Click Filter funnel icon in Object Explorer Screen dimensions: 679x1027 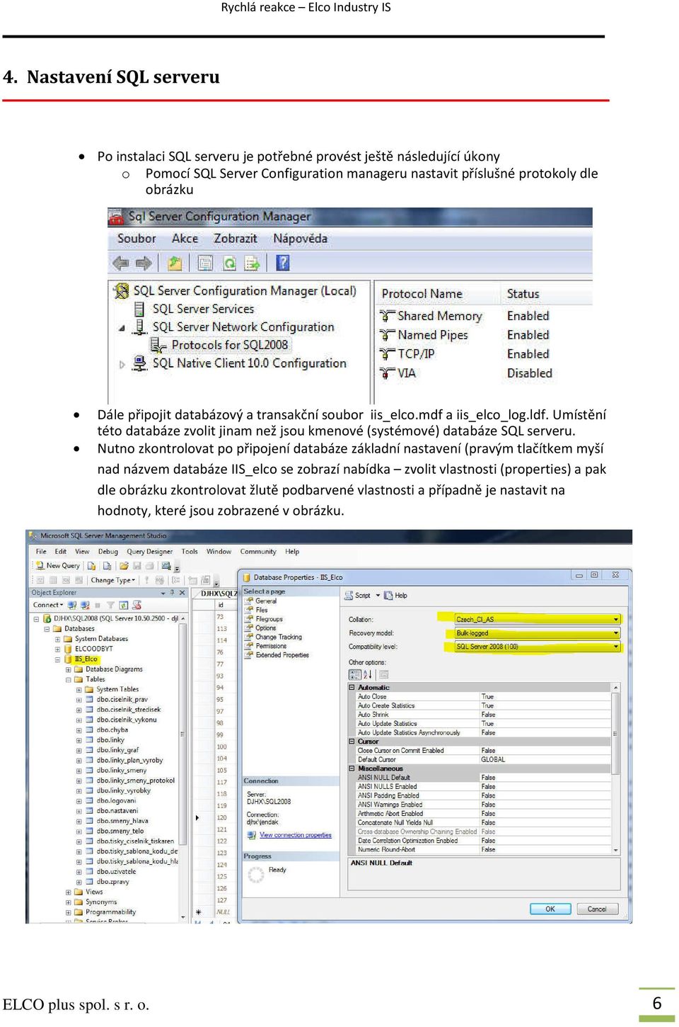[110, 605]
